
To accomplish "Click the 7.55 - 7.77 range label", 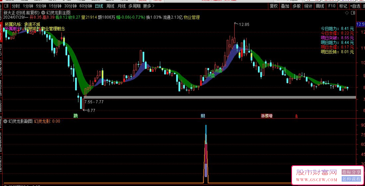I will coord(94,102).
